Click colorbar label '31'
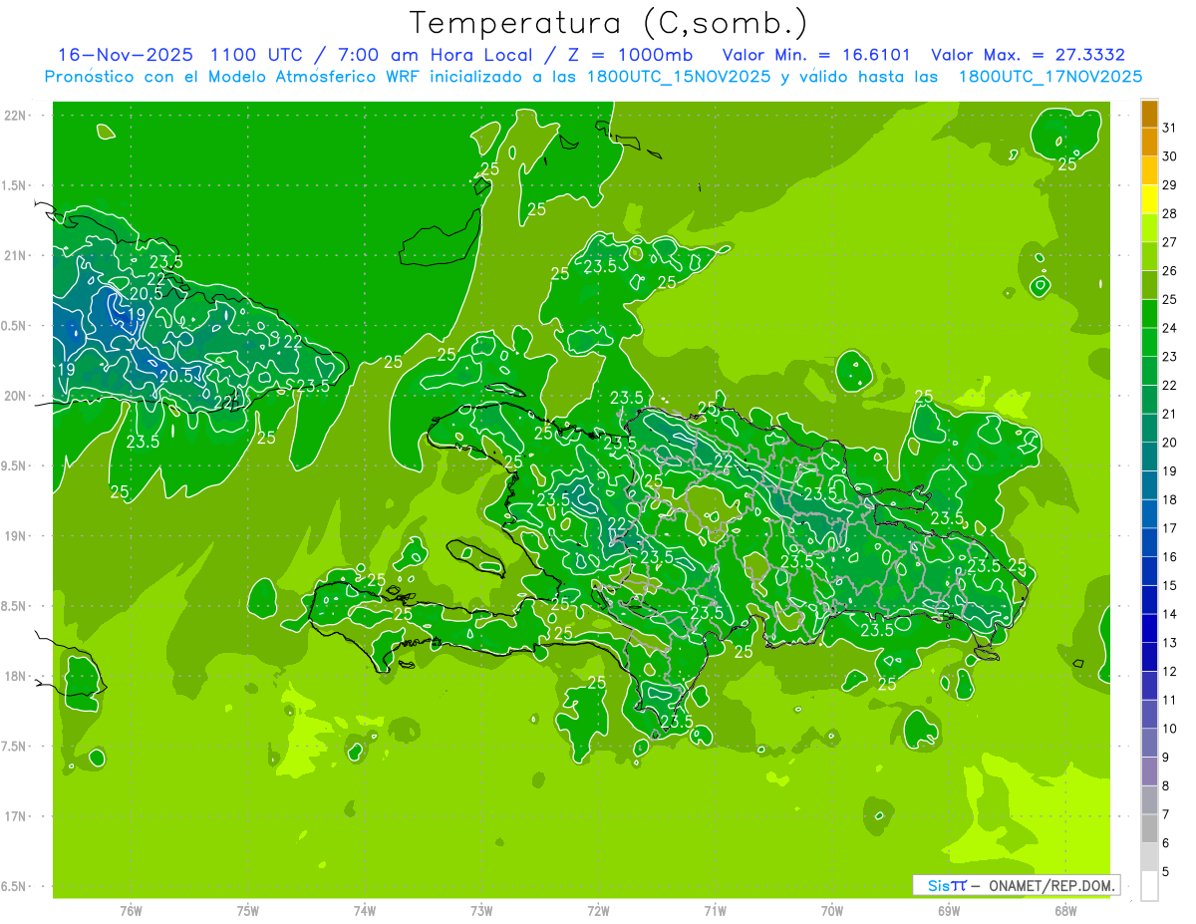The image size is (1196, 924). (1170, 128)
